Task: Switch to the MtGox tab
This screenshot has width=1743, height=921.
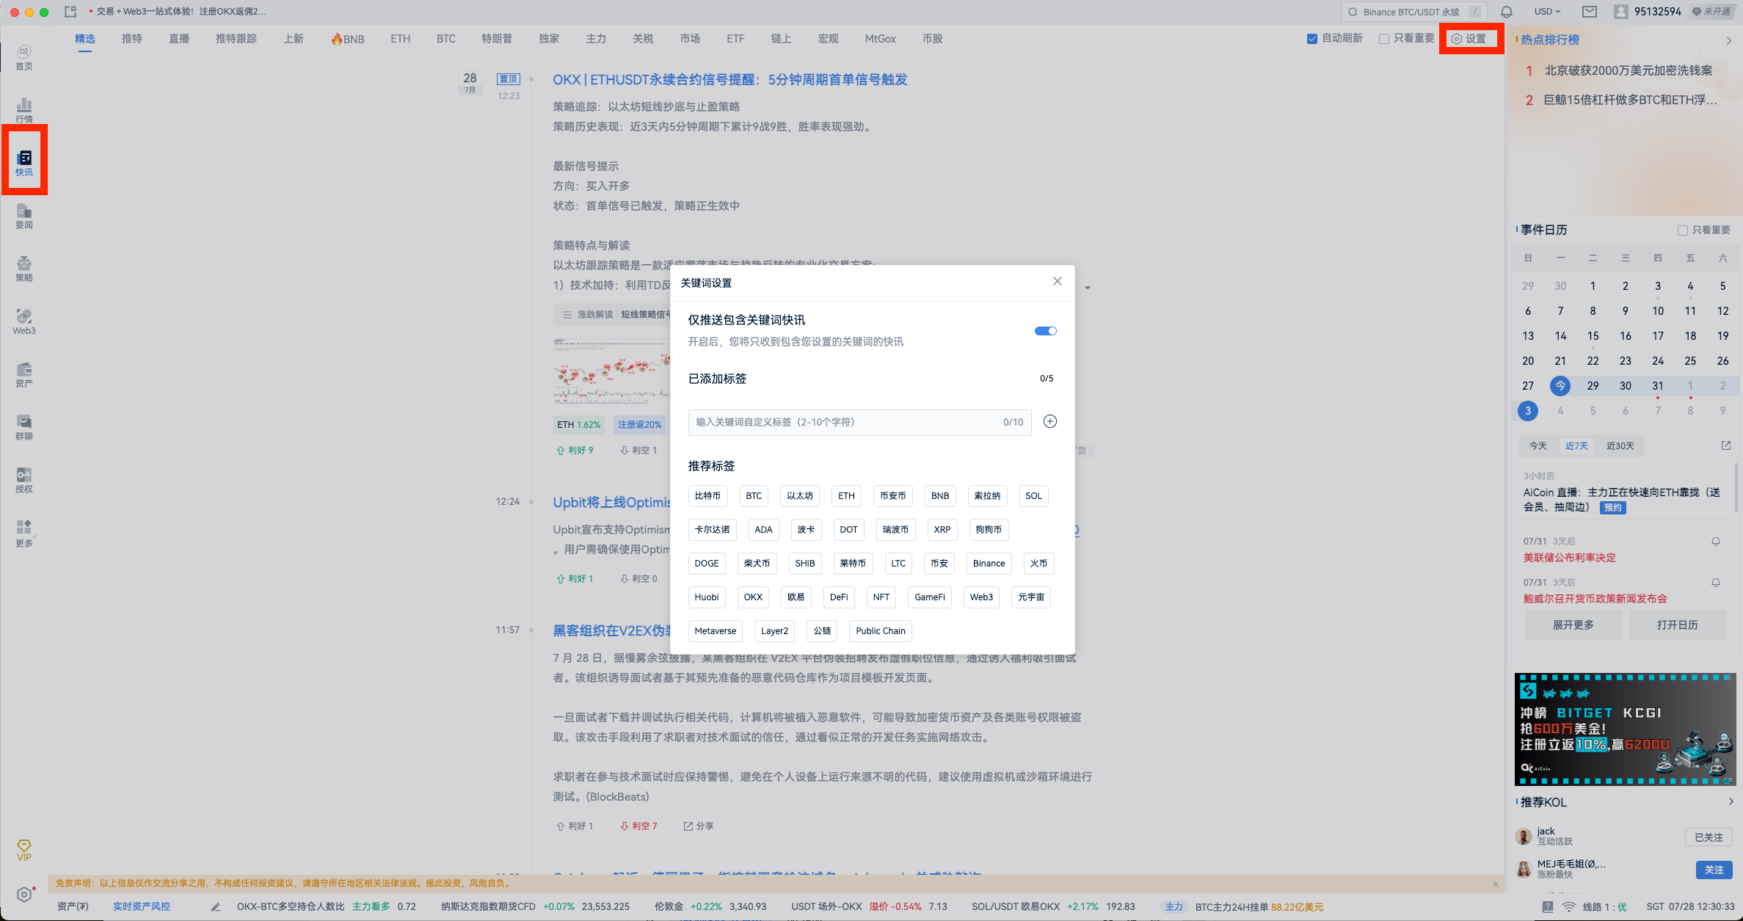Action: (880, 39)
